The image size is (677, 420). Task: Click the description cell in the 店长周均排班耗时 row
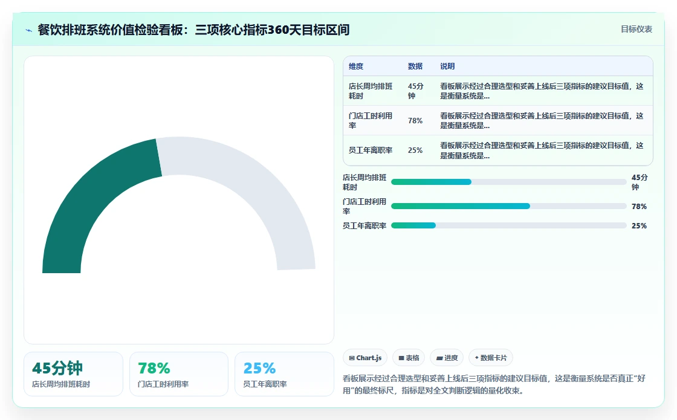[543, 91]
